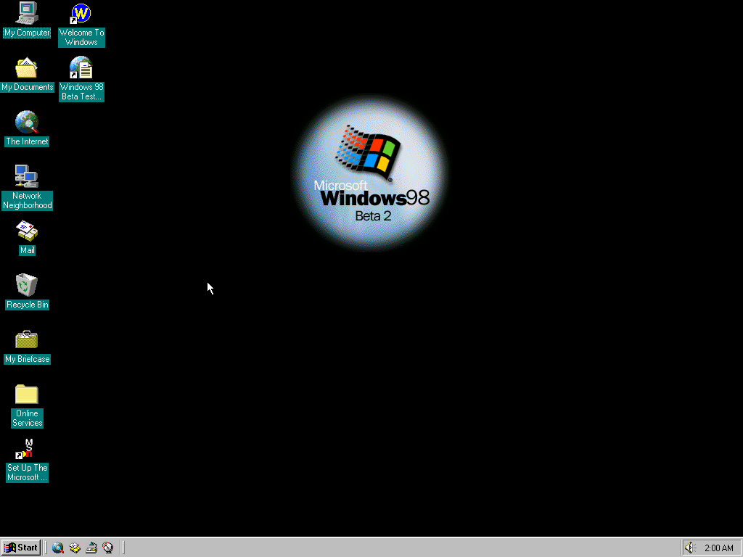Click the 2:00 AM taskbar clock

point(718,548)
